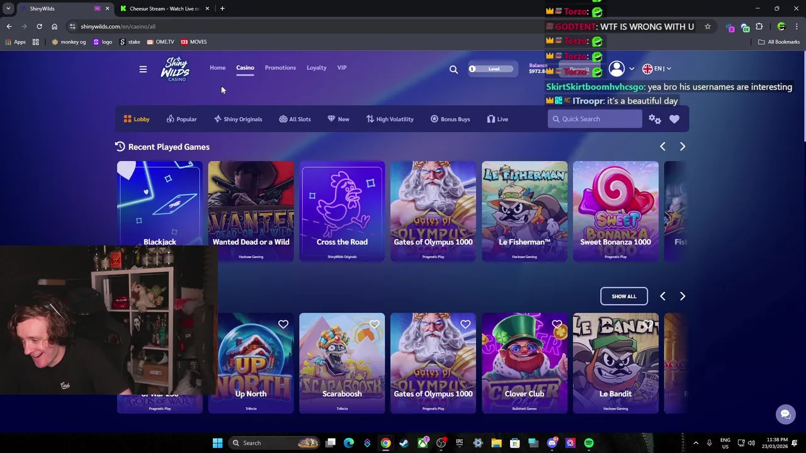Open Chrome extensions puzzle icon
This screenshot has height=453, width=806.
coord(759,26)
